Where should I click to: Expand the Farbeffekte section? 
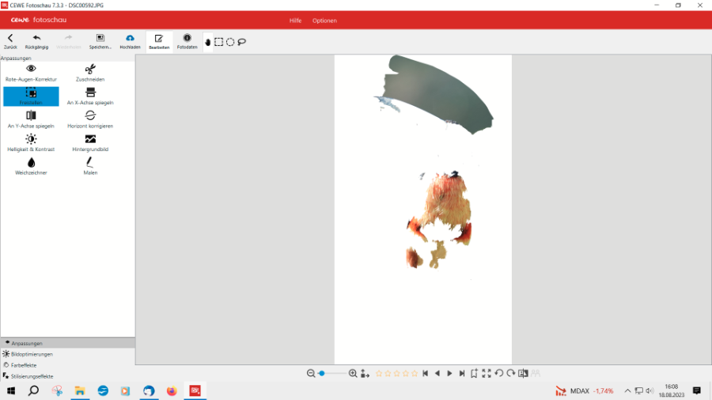click(68, 365)
